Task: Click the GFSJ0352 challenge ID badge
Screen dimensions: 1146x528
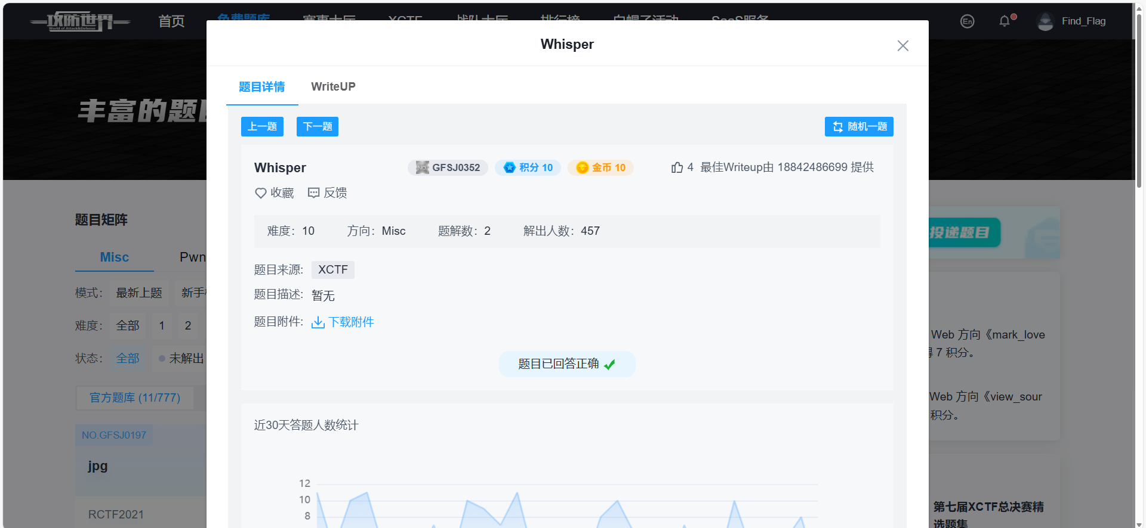Action: (x=448, y=167)
